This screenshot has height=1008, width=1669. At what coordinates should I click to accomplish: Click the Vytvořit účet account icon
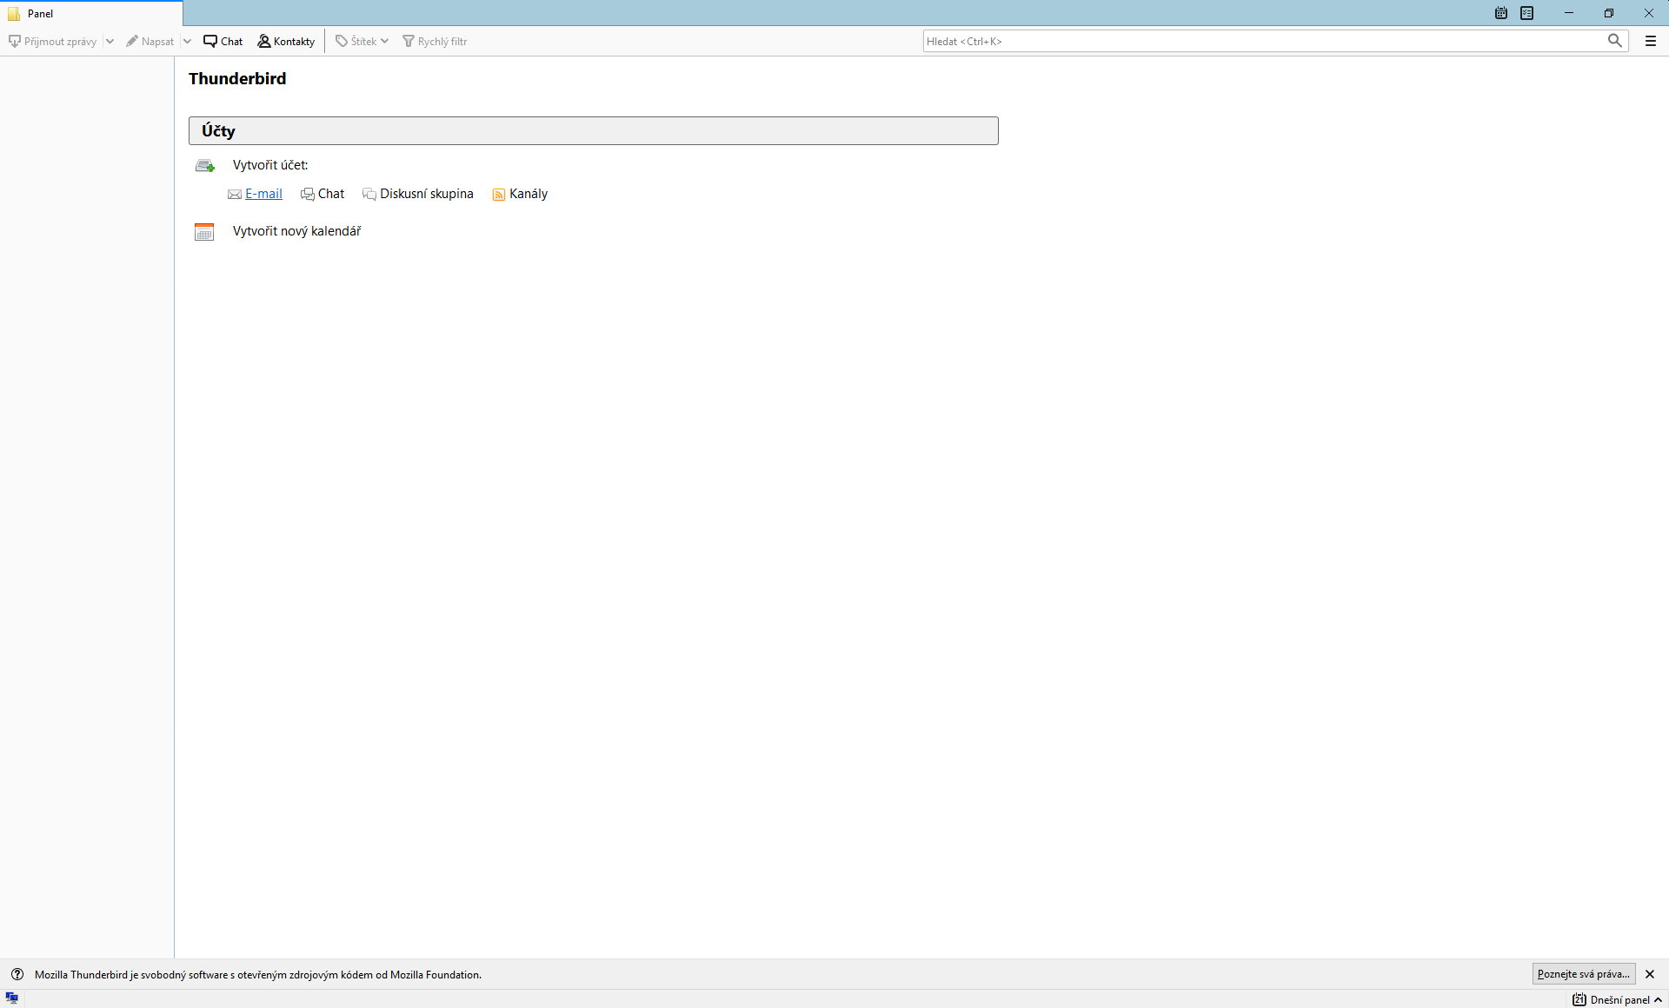(205, 165)
